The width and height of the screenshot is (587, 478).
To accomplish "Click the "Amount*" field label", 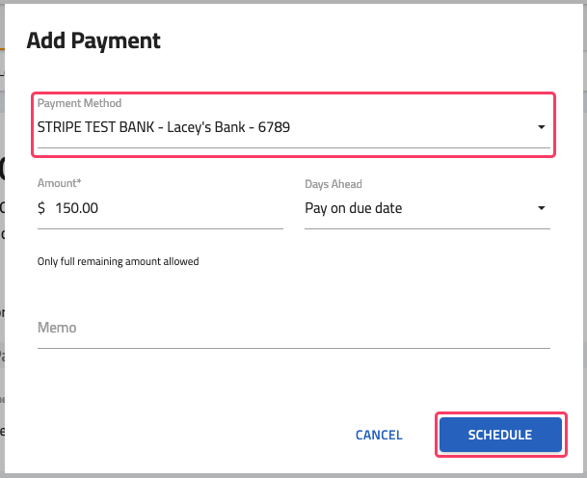I will pyautogui.click(x=59, y=183).
